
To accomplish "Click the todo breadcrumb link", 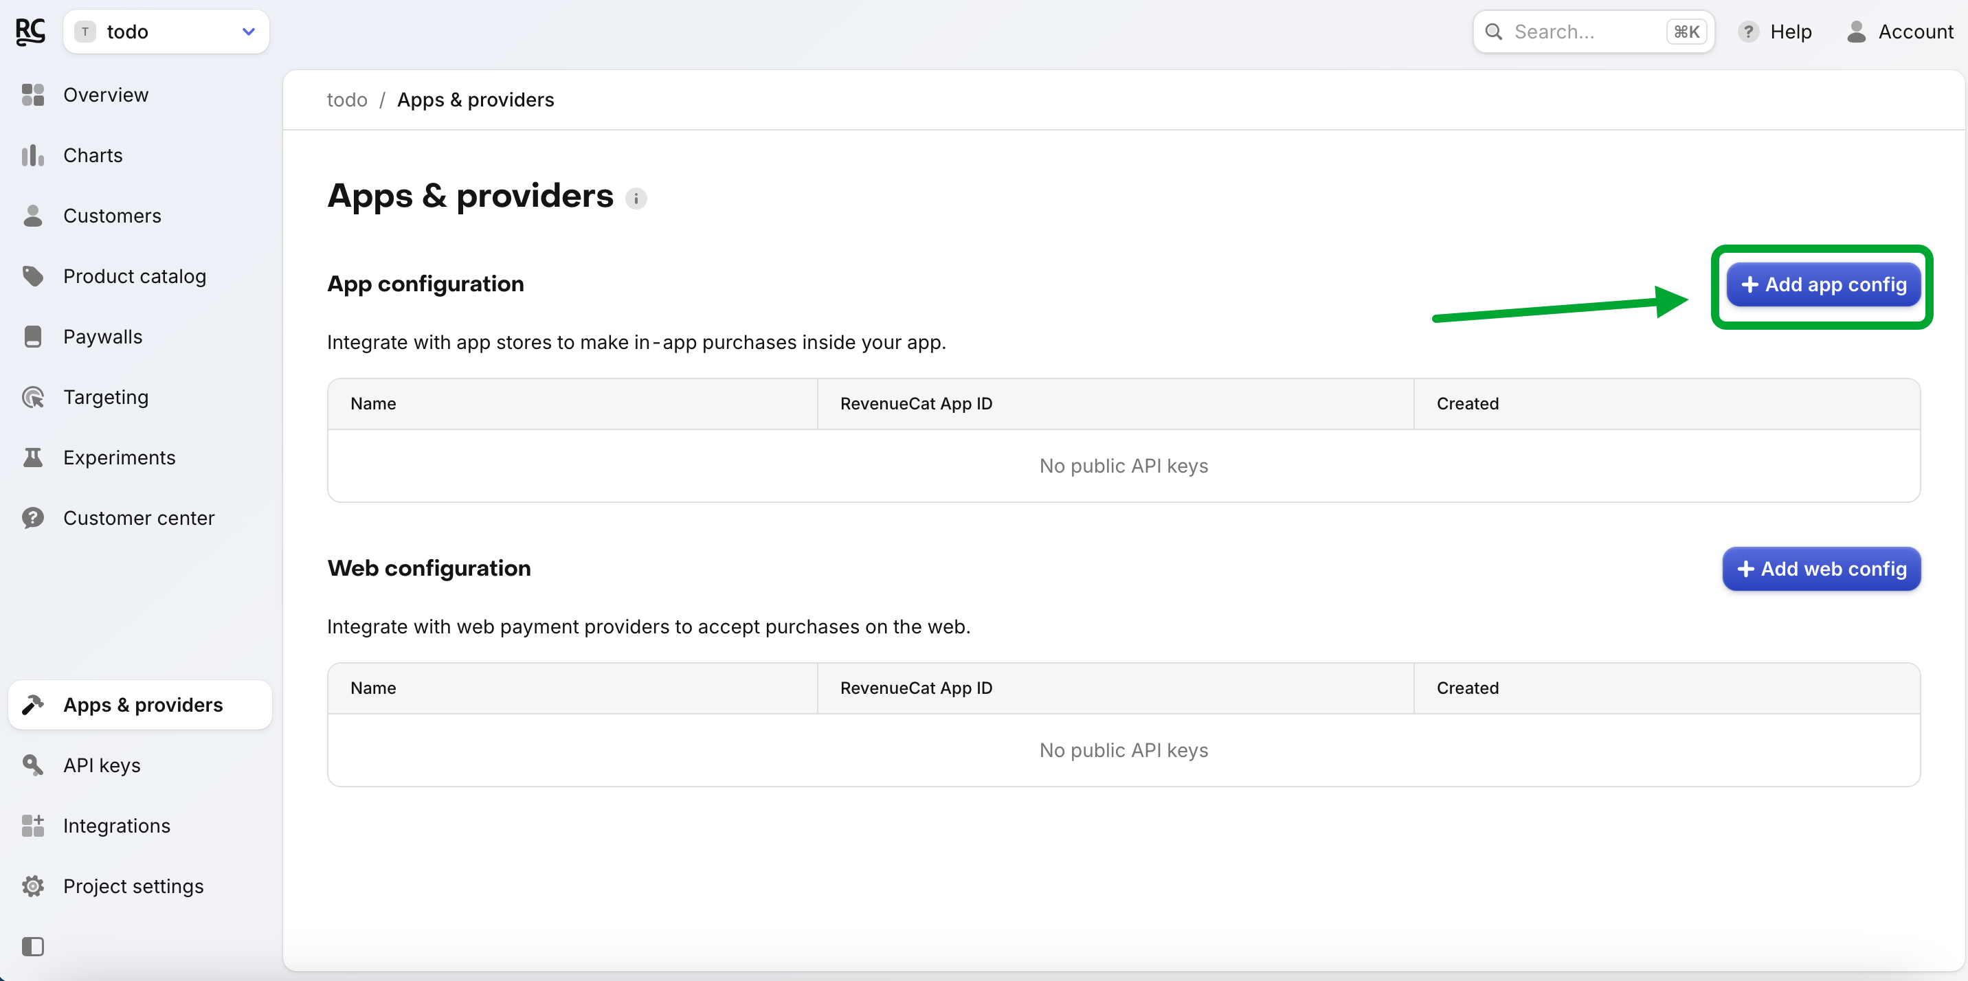I will [x=347, y=100].
